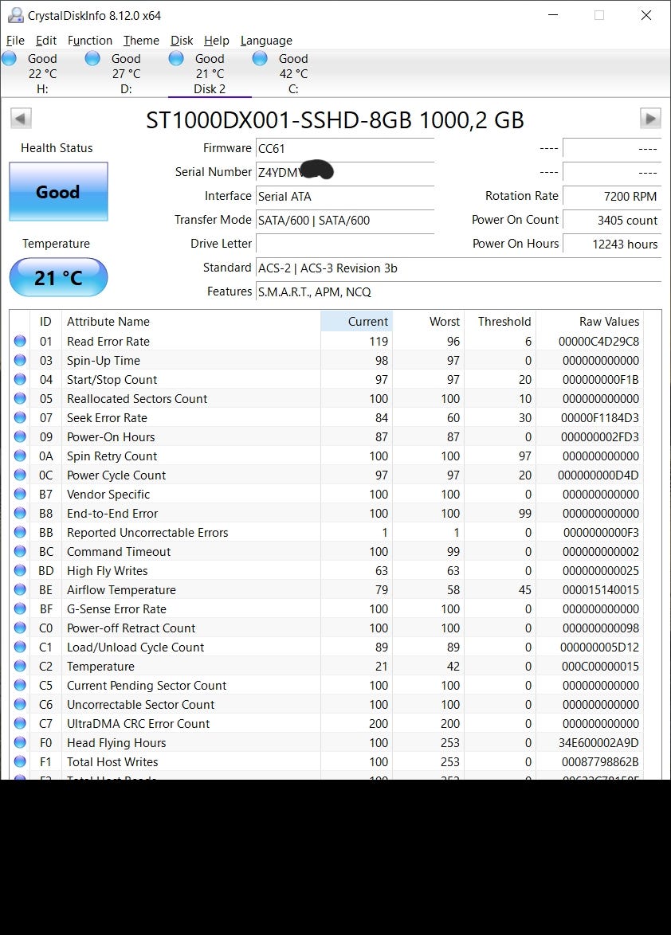Switch to the 27 °C D: drive tab

[127, 73]
